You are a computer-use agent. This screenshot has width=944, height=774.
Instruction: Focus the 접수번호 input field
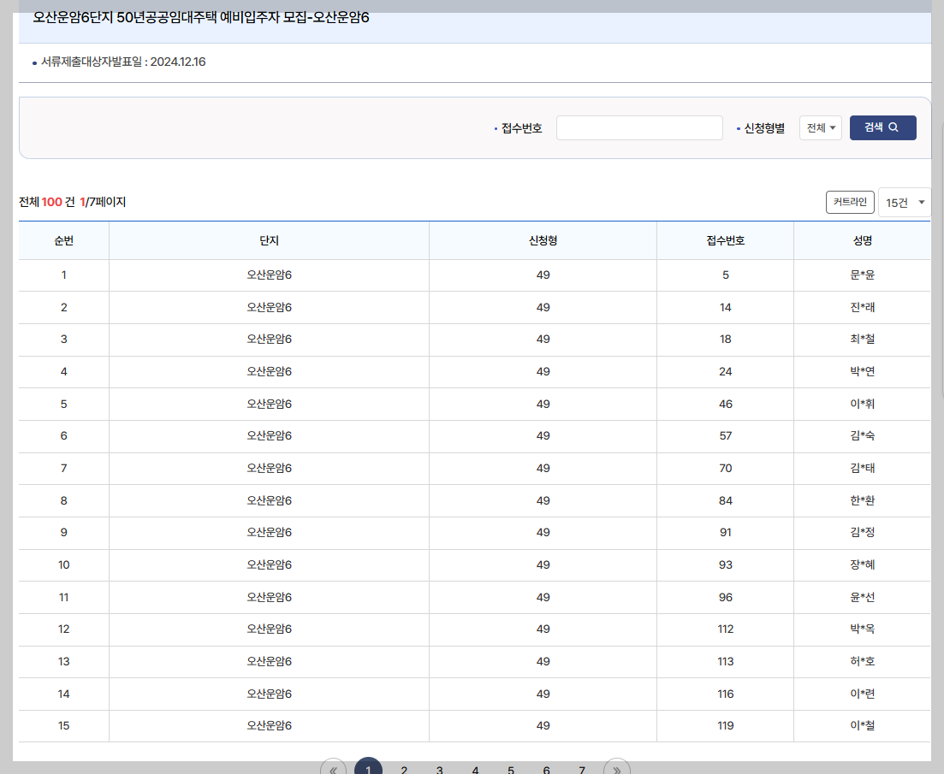[639, 127]
